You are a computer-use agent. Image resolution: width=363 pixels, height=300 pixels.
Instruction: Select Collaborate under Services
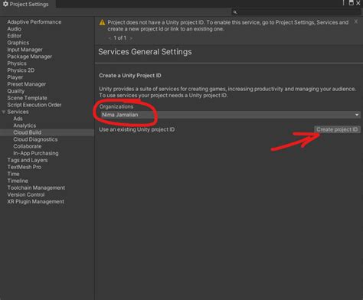pyautogui.click(x=28, y=146)
